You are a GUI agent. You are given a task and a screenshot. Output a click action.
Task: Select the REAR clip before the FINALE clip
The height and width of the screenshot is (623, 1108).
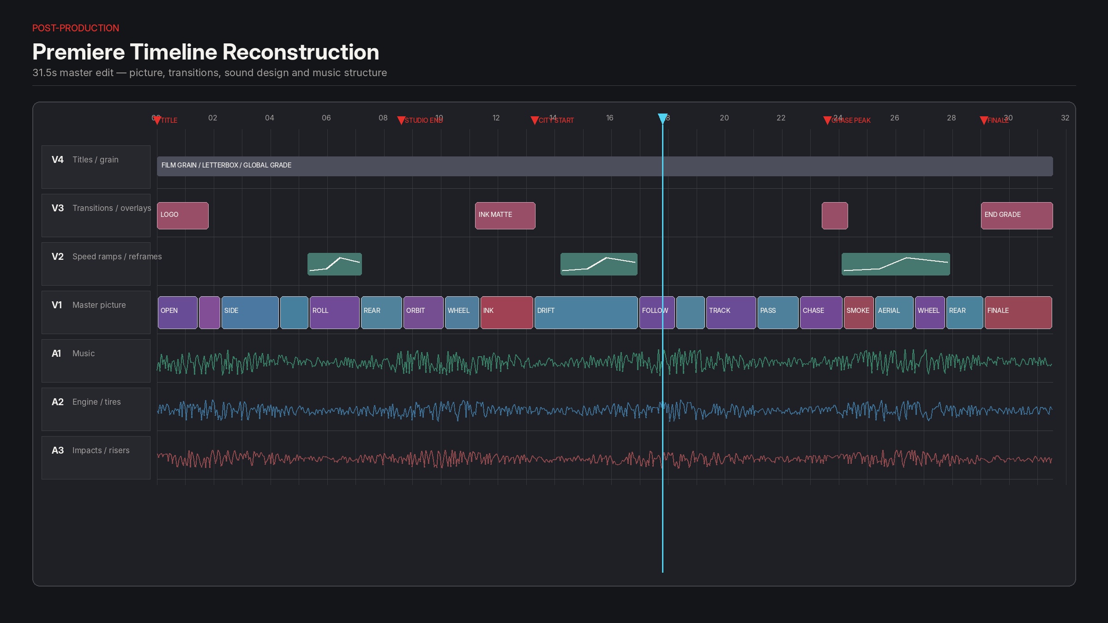pyautogui.click(x=965, y=312)
